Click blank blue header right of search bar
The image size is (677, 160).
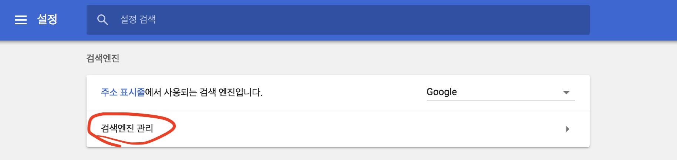[633, 20]
